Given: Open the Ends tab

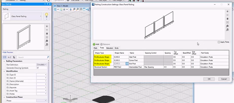Looking at the screenshot, I should click(117, 48).
